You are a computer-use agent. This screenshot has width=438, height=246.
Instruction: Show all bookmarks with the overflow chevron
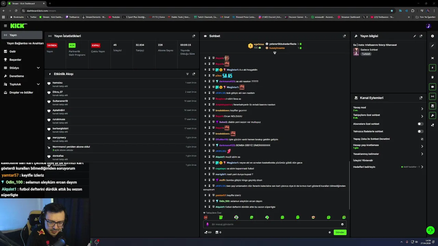[x=409, y=17]
